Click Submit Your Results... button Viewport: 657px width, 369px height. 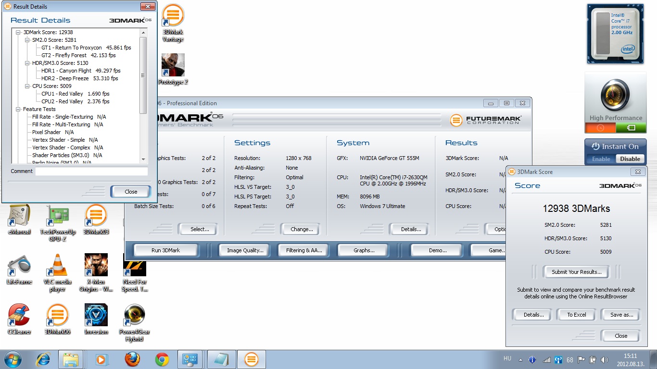coord(576,272)
